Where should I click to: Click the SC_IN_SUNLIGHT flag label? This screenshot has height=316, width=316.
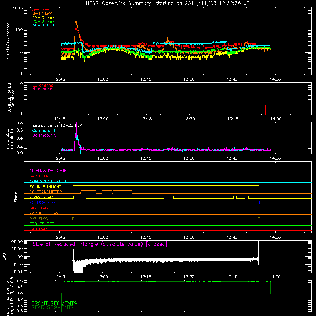45,186
